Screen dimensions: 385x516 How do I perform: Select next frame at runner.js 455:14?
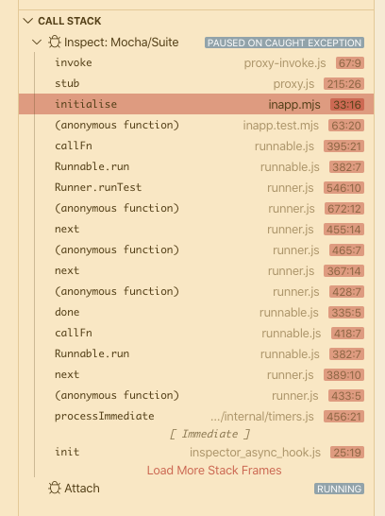point(196,229)
